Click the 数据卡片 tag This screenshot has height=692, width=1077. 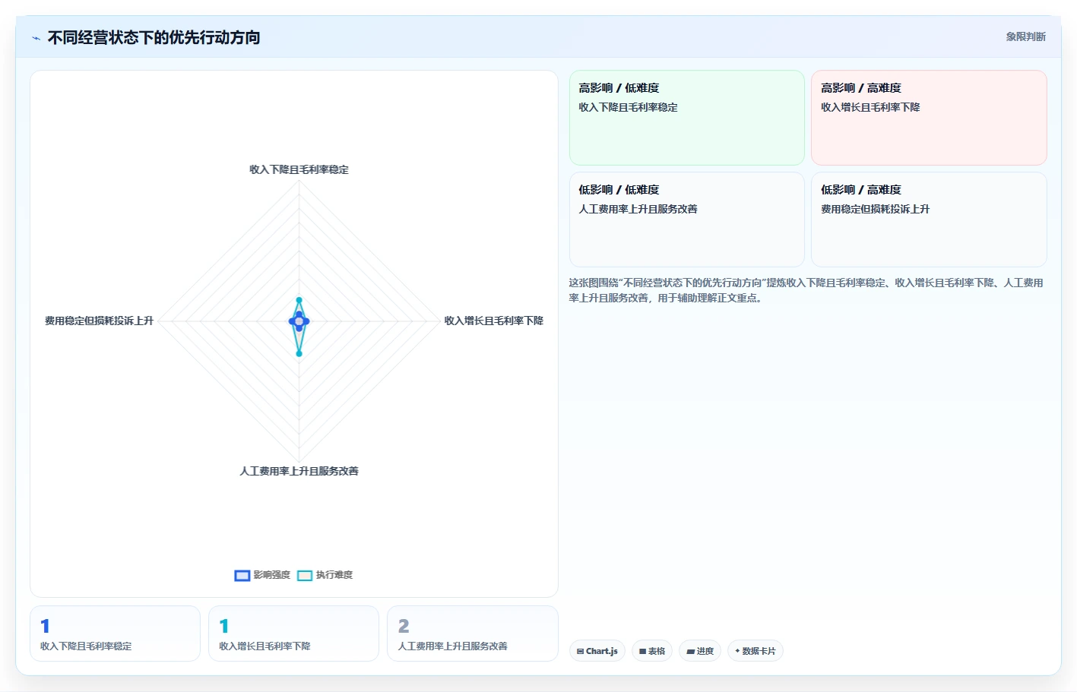755,651
